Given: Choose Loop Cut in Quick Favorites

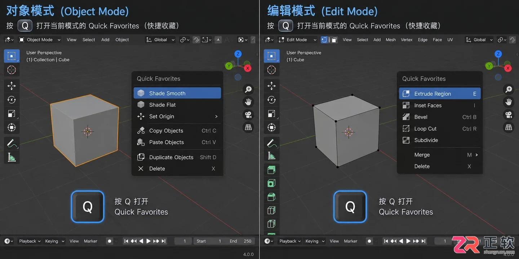Looking at the screenshot, I should pyautogui.click(x=440, y=128).
